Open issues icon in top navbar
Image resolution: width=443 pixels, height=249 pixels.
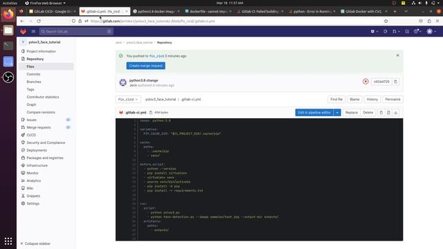386,31
